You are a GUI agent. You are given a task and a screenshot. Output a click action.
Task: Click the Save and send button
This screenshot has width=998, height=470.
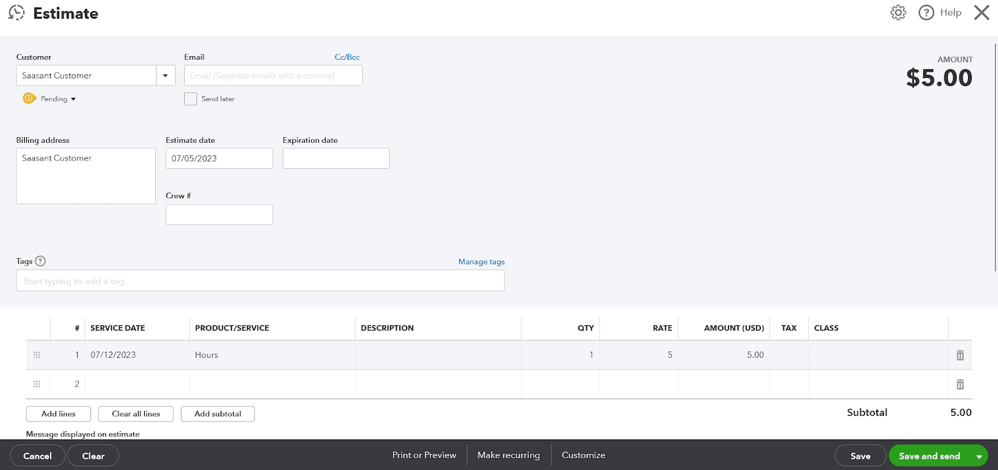point(929,456)
